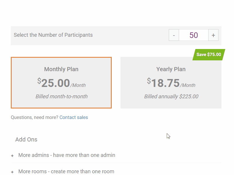Screen dimensions: 234x175
Task: Click the Add Ons heading
Action: (x=26, y=139)
